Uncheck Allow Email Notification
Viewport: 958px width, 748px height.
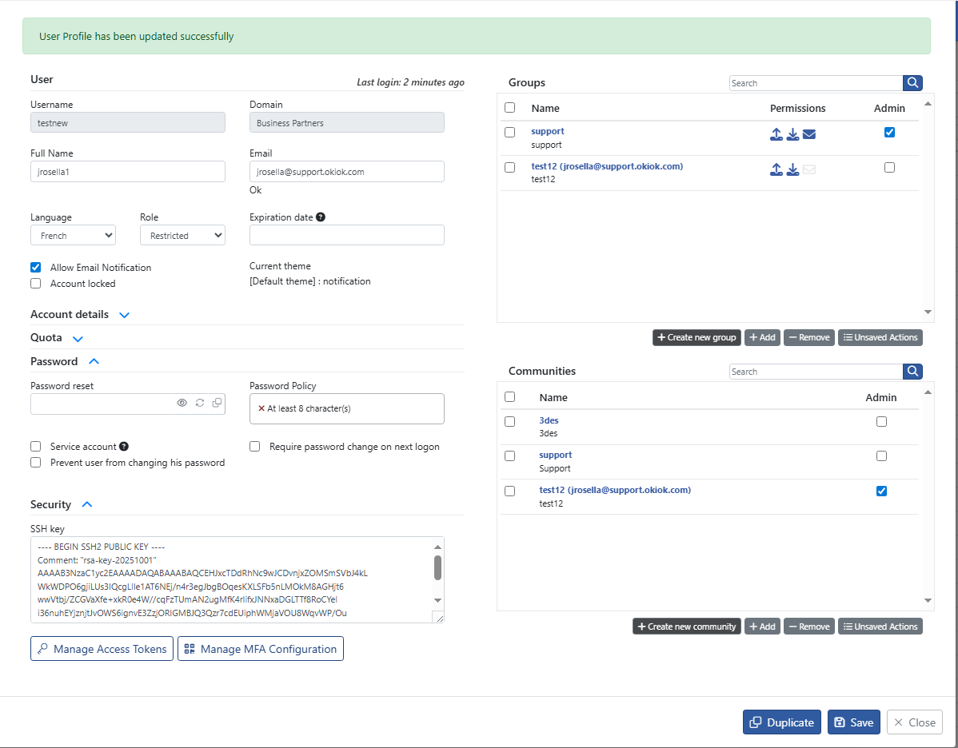[x=35, y=267]
